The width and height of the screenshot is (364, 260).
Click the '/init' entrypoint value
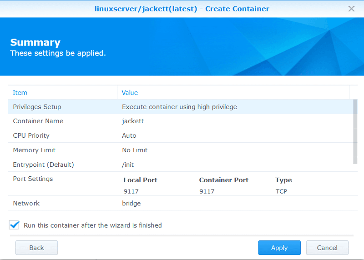click(128, 165)
